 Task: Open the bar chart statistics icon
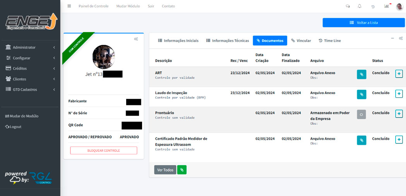[x=386, y=6]
